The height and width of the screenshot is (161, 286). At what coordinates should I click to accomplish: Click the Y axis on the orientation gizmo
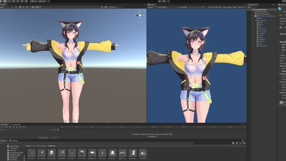point(140,12)
